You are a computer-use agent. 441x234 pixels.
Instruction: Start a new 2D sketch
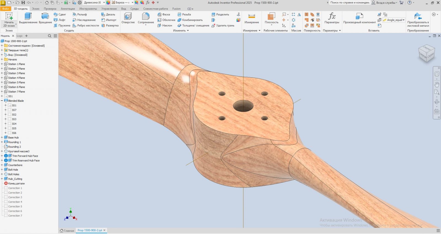(9, 20)
